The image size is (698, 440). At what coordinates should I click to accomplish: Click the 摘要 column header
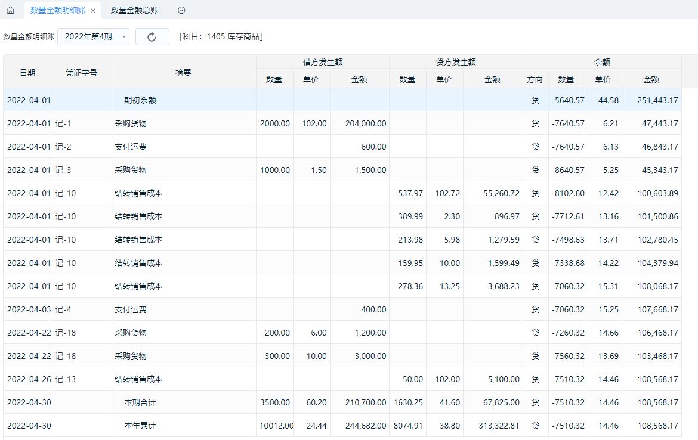coord(183,73)
